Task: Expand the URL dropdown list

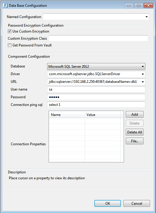Action: point(143,82)
